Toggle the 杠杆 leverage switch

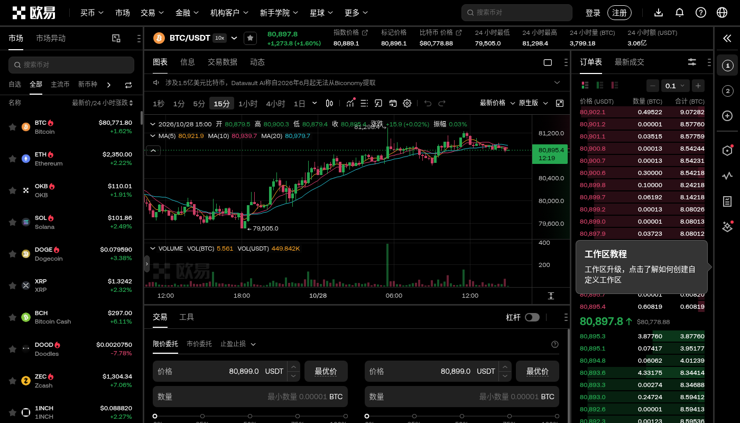click(x=532, y=317)
